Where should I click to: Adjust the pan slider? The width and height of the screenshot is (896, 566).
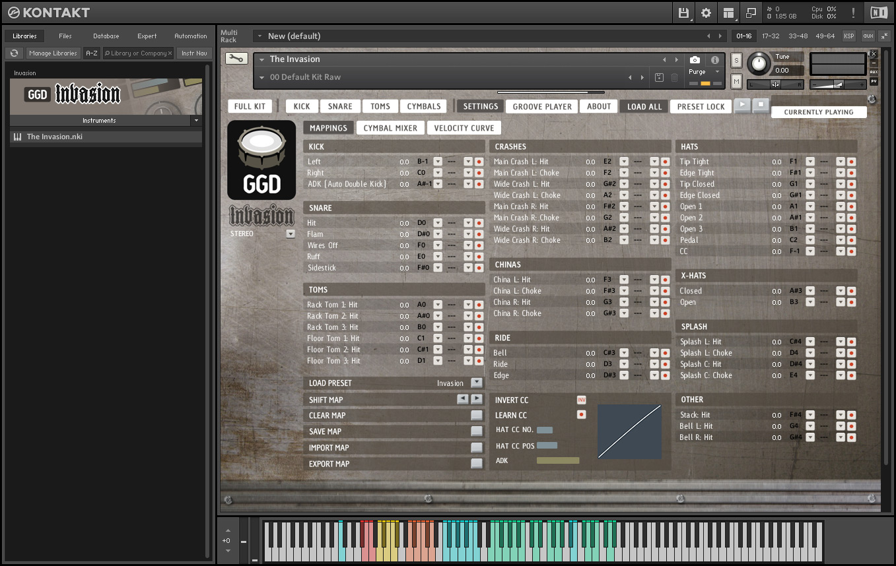[x=776, y=84]
